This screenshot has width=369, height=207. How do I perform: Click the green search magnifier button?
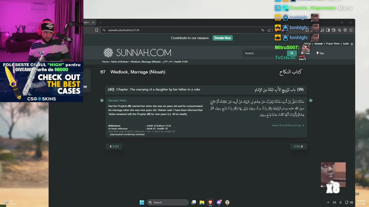(291, 53)
